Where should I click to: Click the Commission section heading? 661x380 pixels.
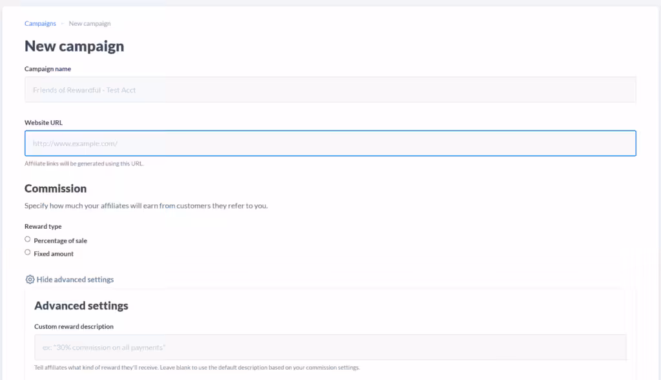click(56, 189)
